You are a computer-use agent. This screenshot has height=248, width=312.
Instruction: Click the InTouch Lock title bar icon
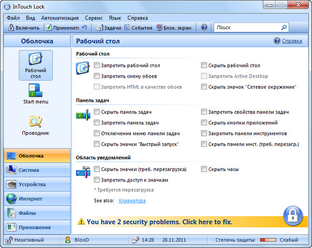tap(7, 7)
